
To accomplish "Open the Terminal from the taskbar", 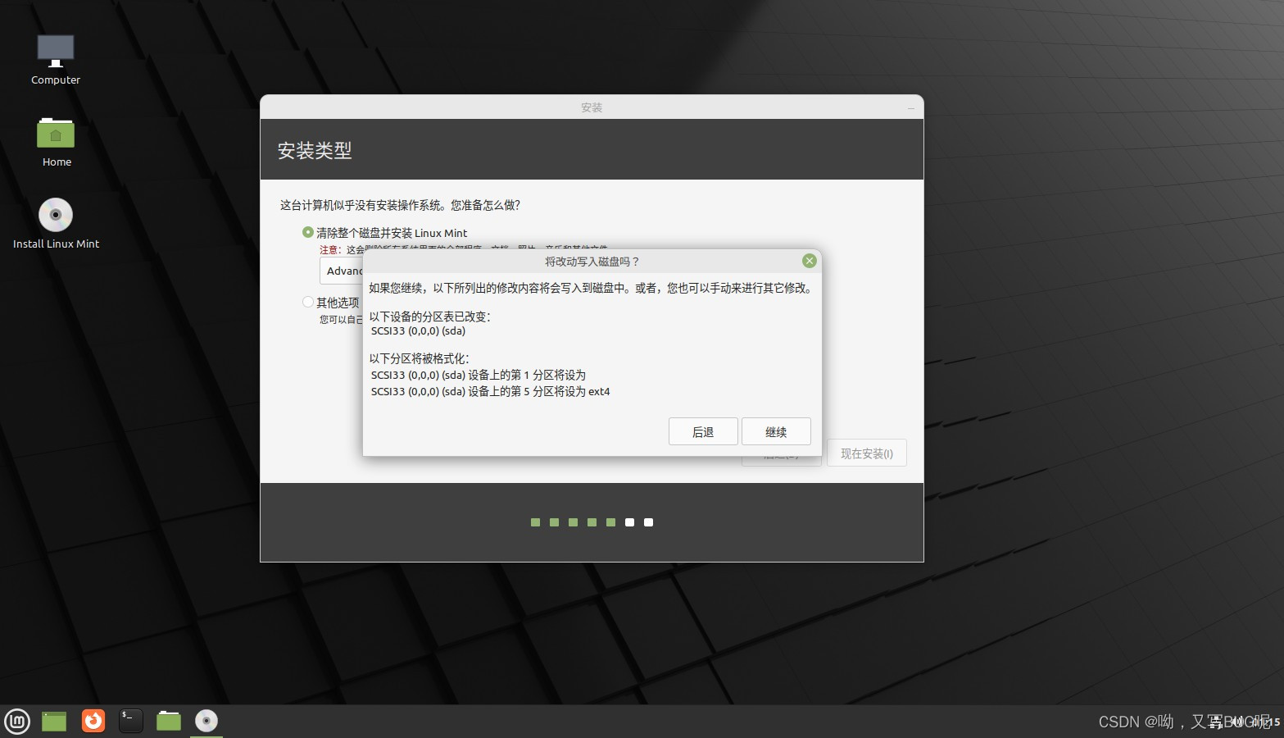I will click(x=131, y=721).
